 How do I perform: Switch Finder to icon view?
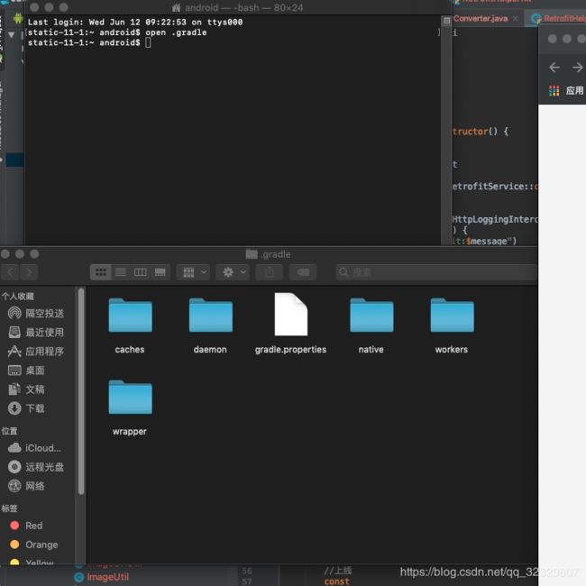(x=101, y=272)
